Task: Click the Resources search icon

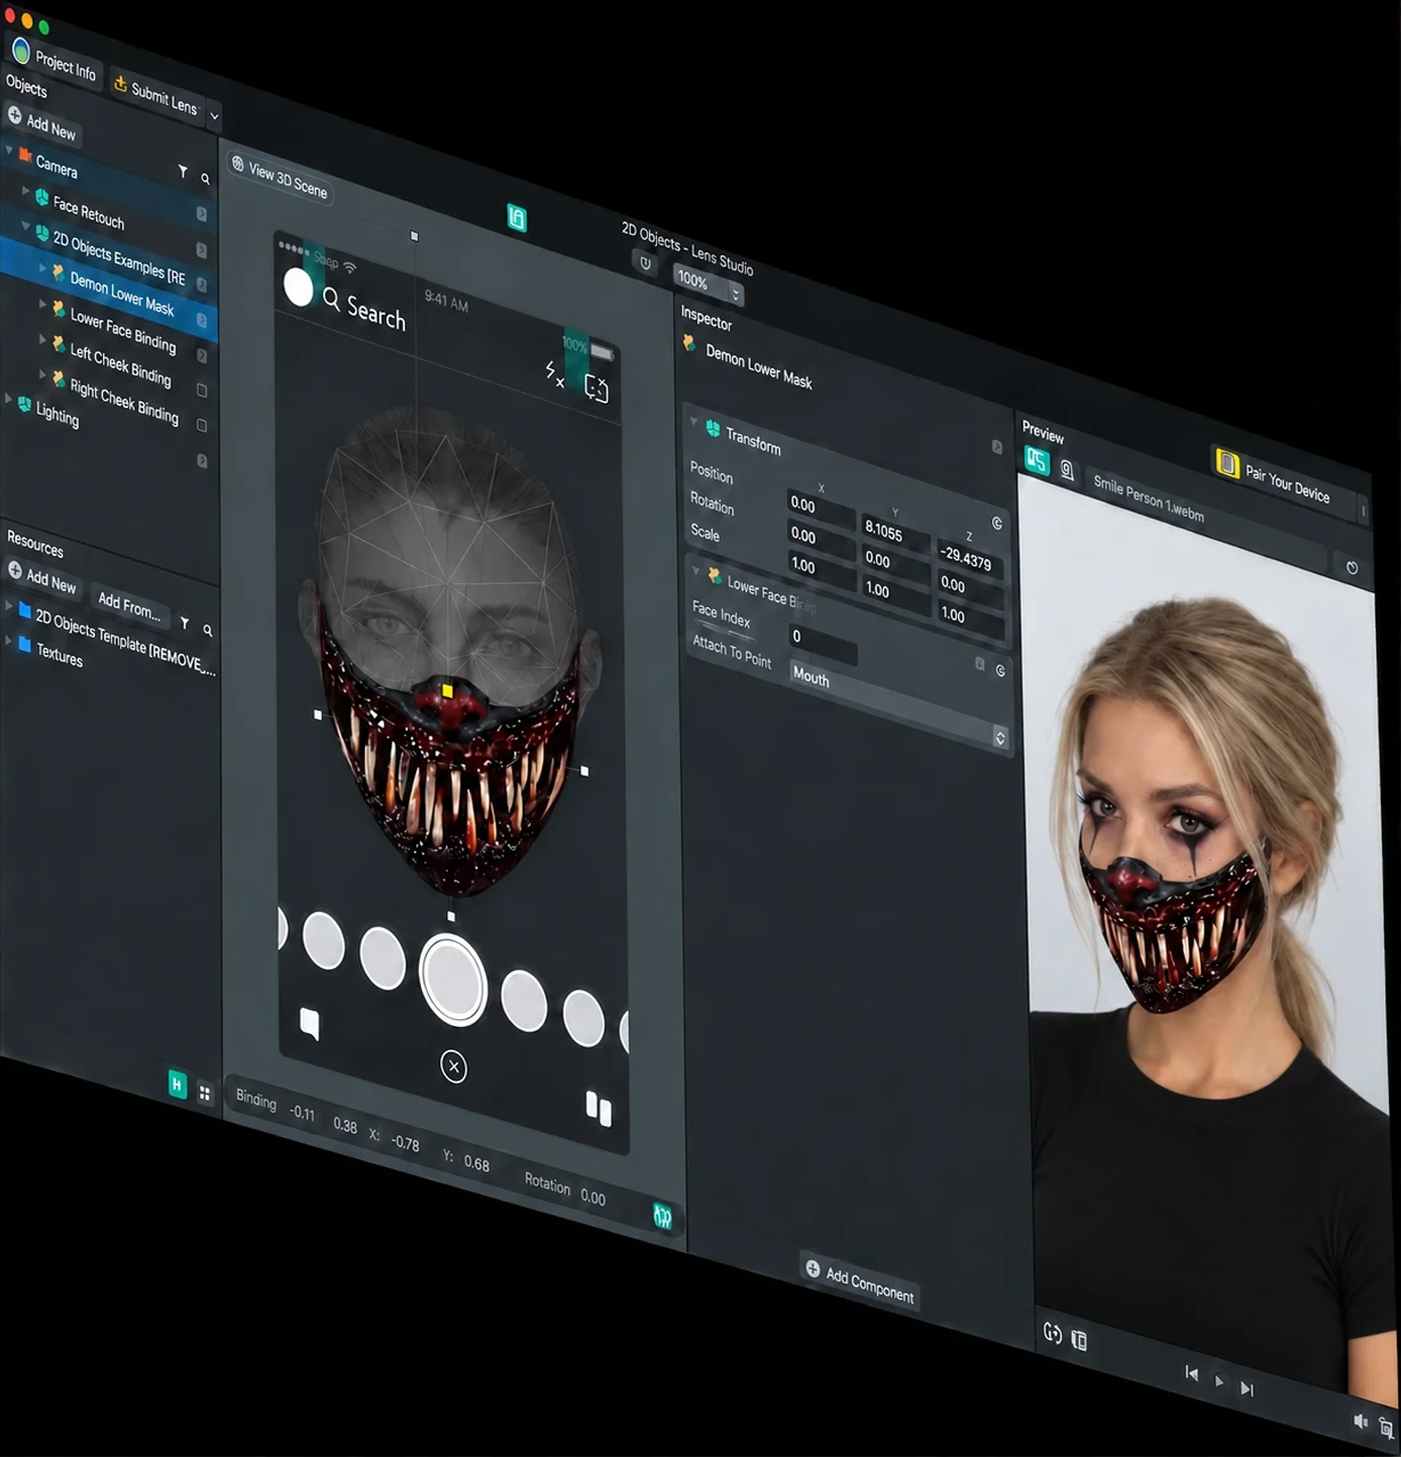Action: click(x=208, y=630)
